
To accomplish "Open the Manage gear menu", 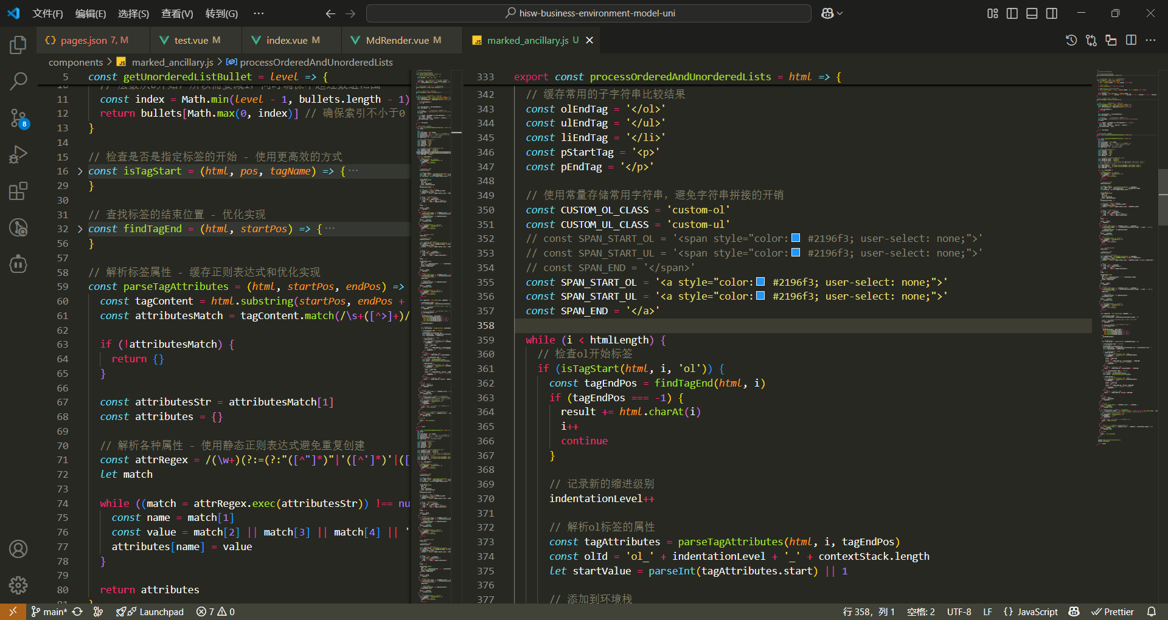I will point(18,585).
